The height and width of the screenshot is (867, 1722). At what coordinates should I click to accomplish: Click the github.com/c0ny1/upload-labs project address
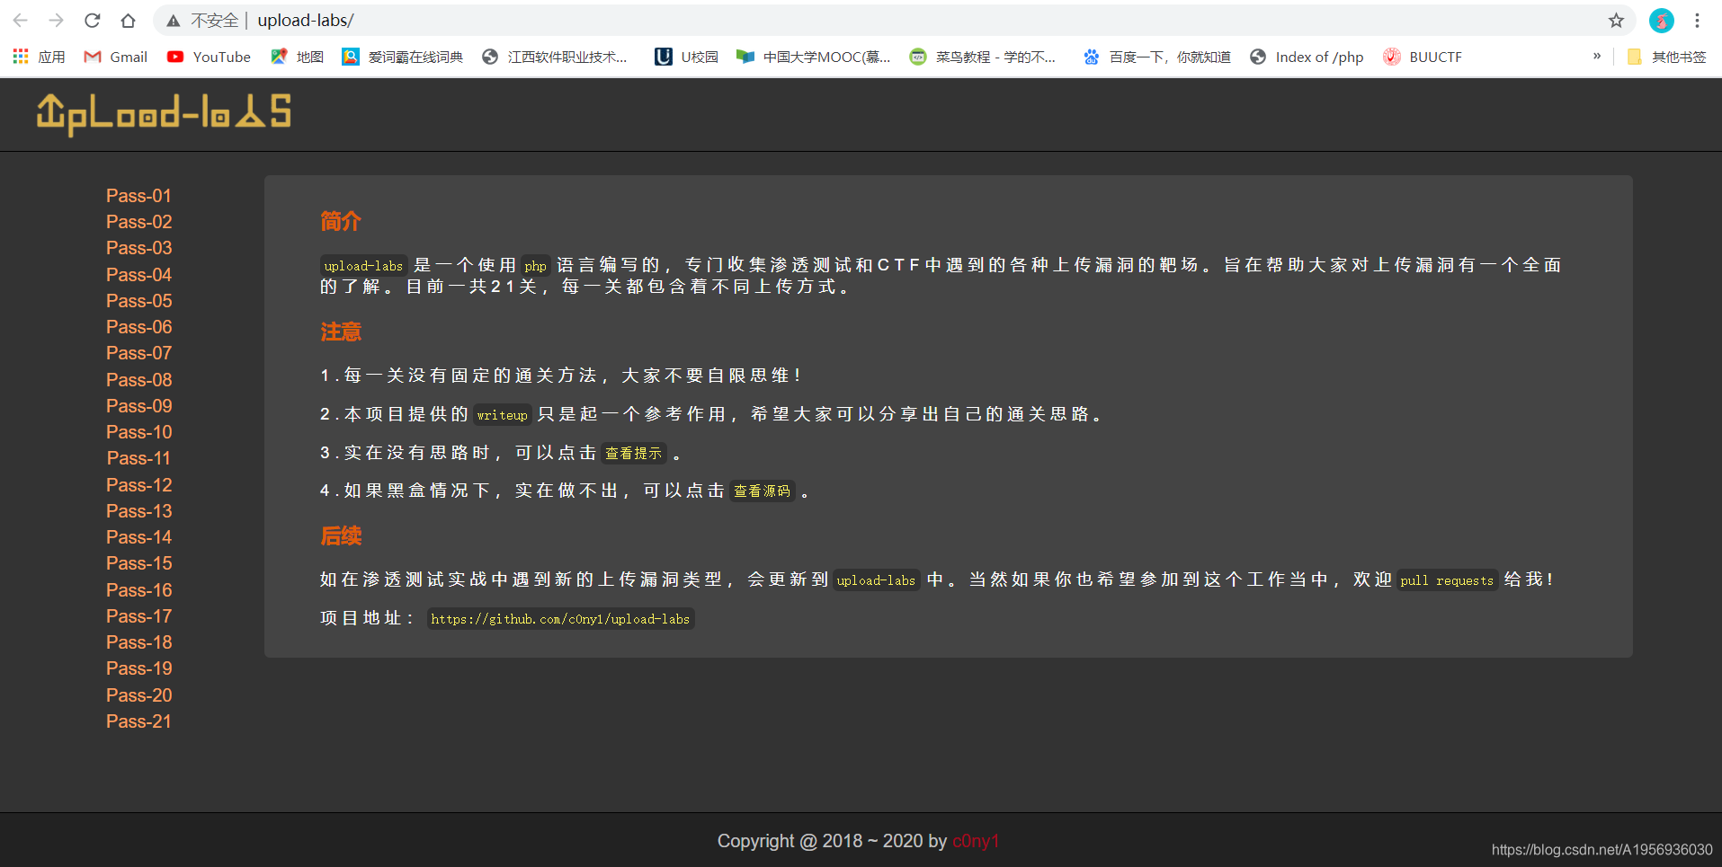pyautogui.click(x=560, y=619)
